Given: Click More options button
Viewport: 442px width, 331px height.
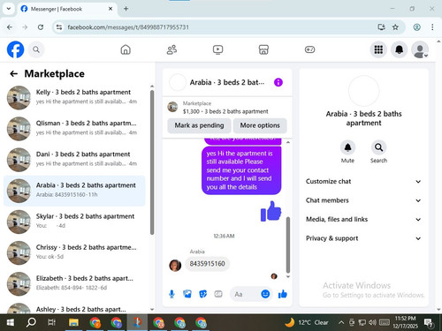Looking at the screenshot, I should tap(260, 125).
